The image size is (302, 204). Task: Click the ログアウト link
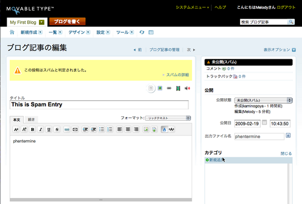(286, 8)
